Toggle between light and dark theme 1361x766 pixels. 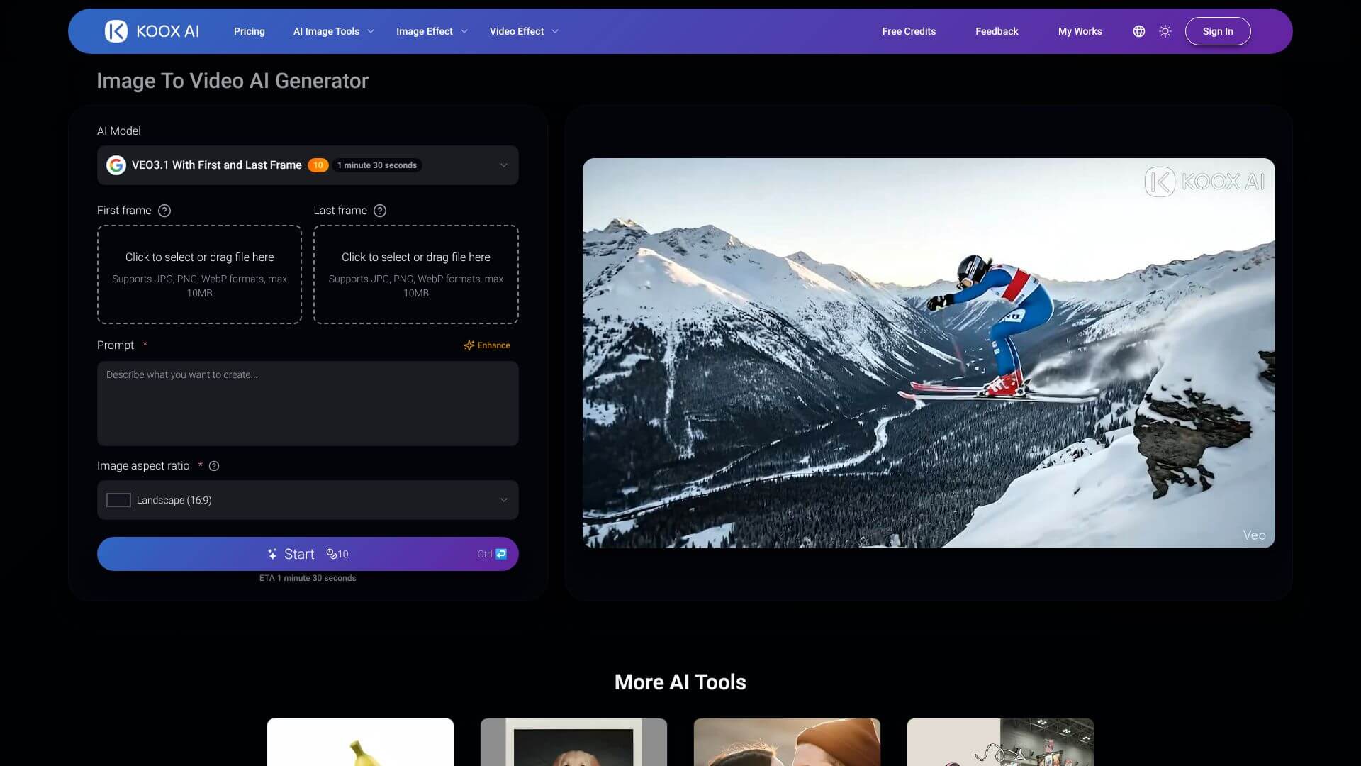click(x=1165, y=30)
